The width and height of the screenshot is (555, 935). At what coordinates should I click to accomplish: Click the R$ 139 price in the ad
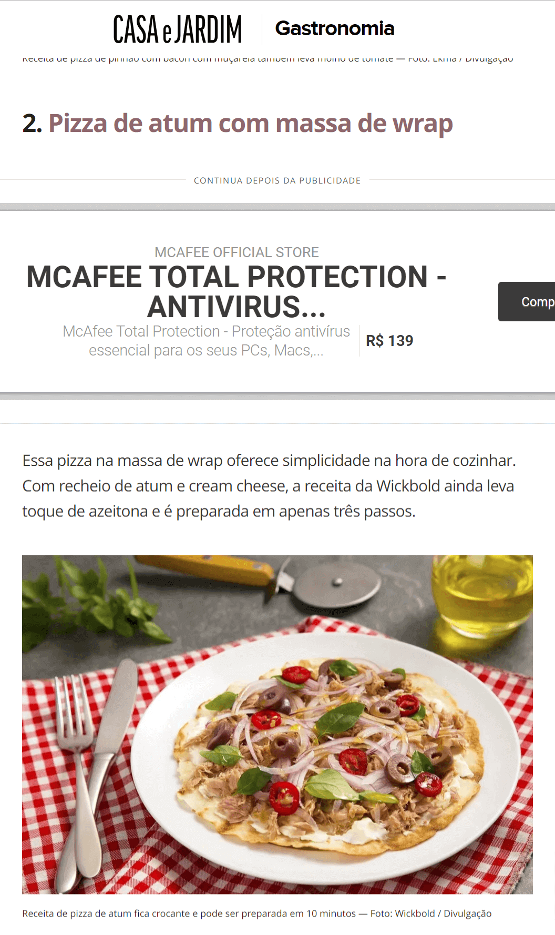click(389, 341)
